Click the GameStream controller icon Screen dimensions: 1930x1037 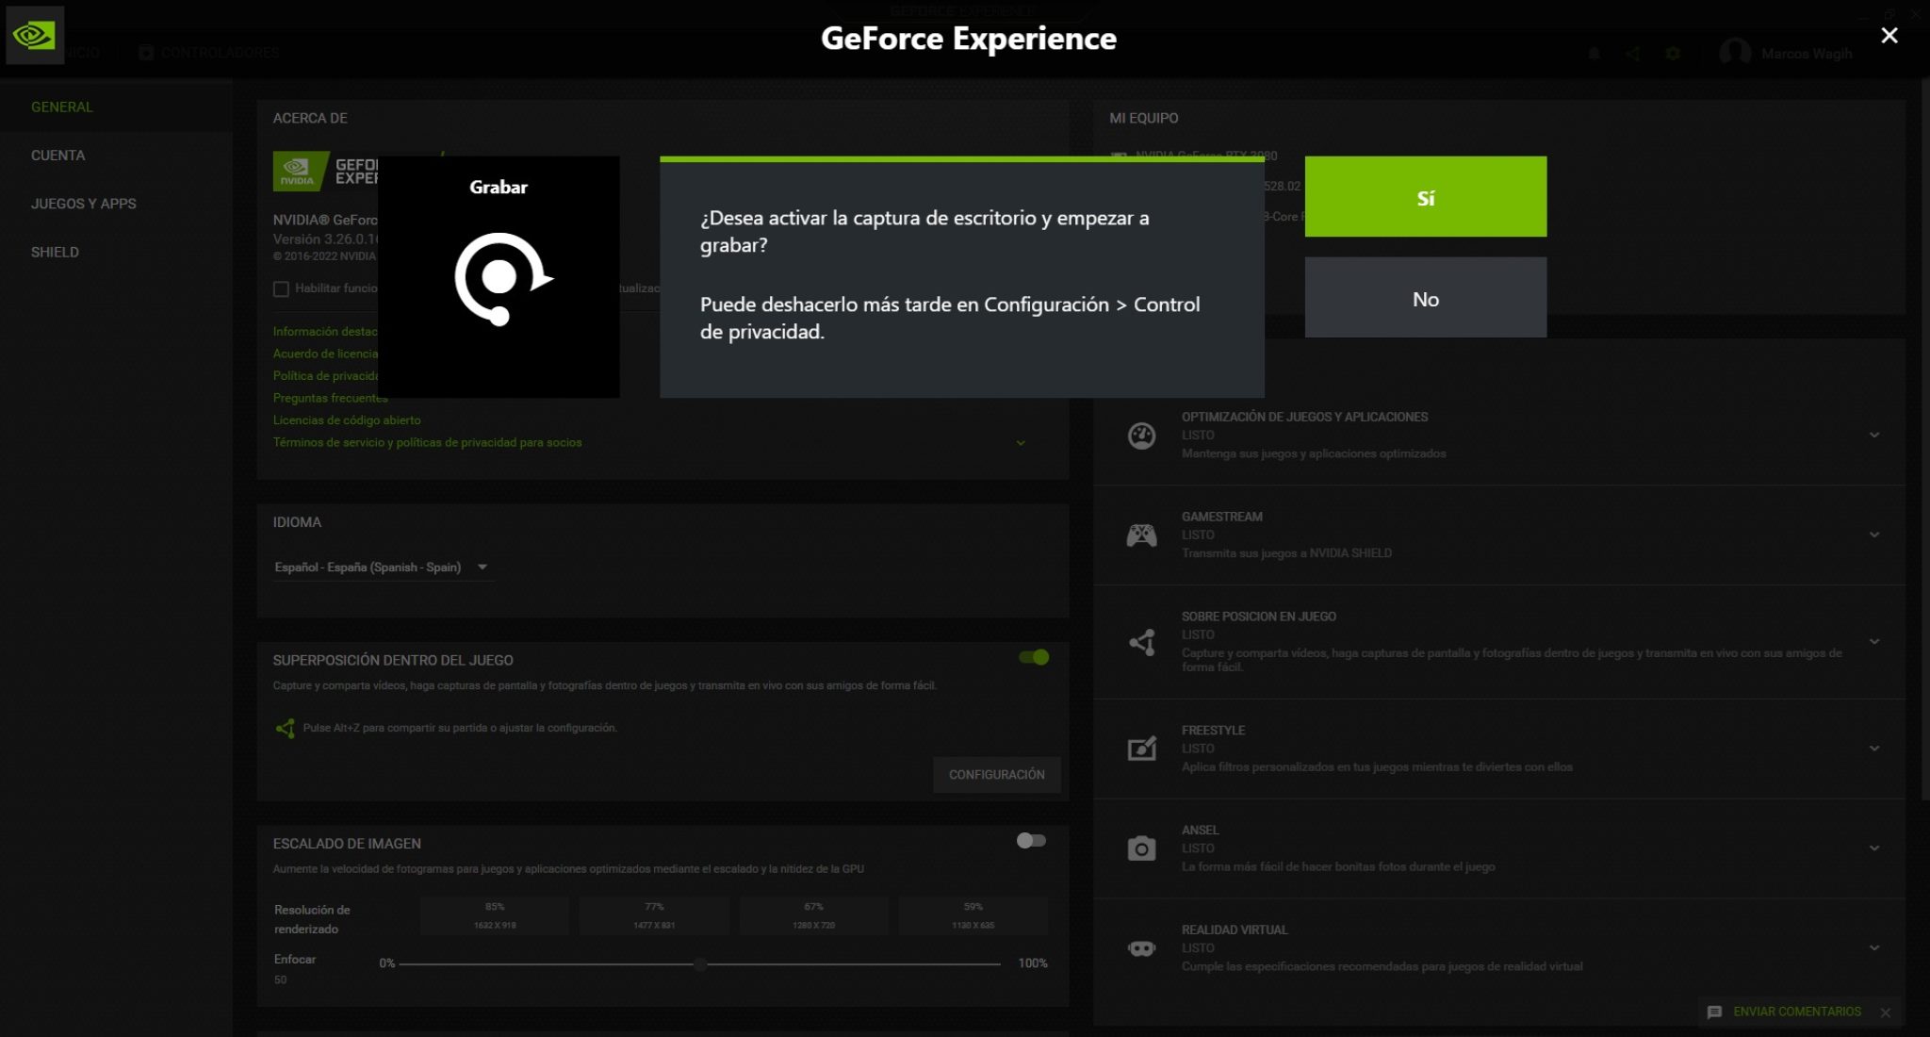(1142, 534)
